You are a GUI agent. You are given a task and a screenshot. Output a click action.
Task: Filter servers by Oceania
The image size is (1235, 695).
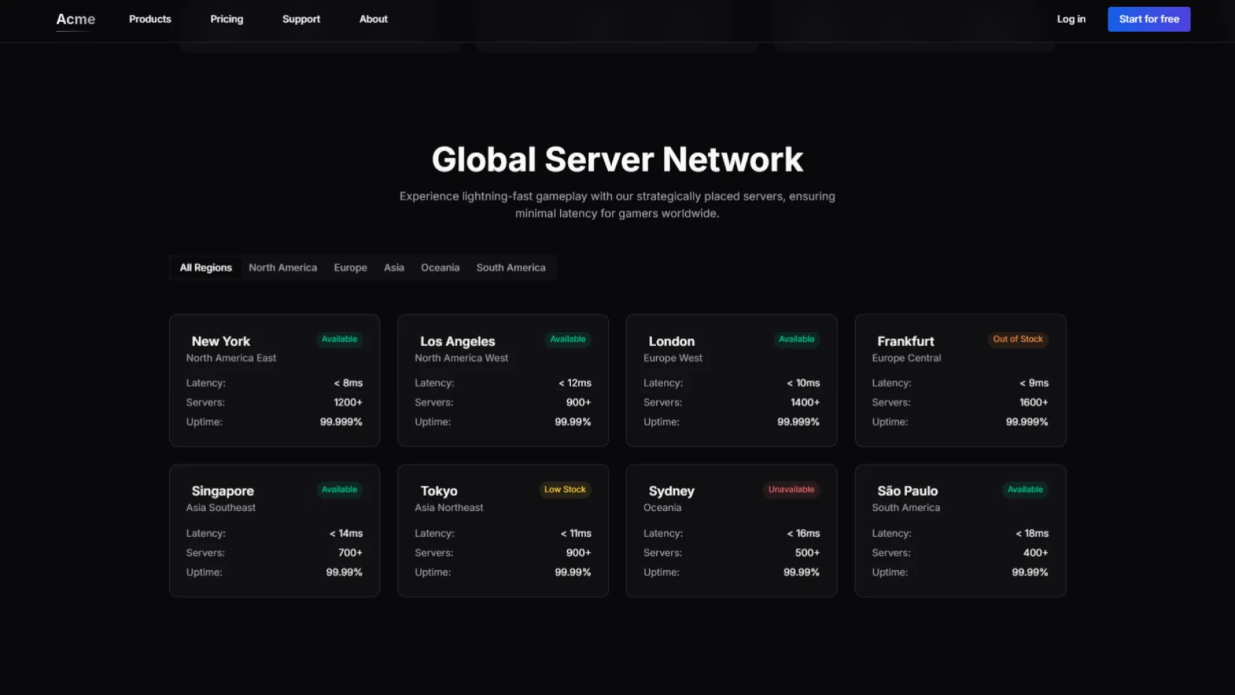click(x=440, y=267)
